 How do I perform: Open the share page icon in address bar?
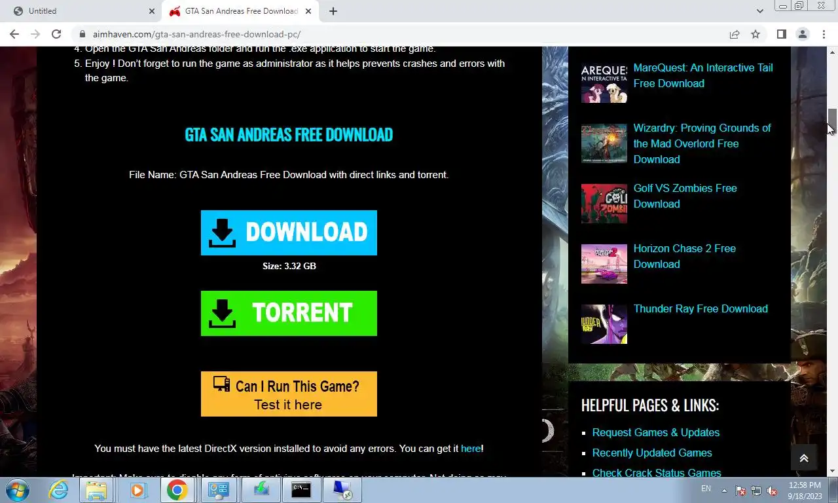coord(735,34)
